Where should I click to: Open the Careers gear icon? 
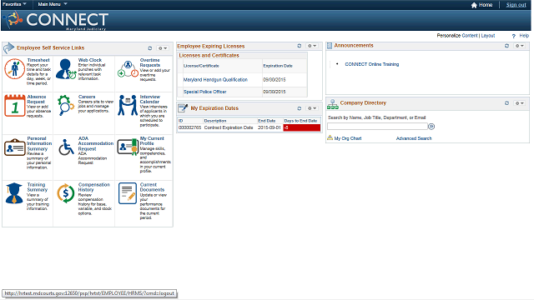pyautogui.click(x=66, y=106)
